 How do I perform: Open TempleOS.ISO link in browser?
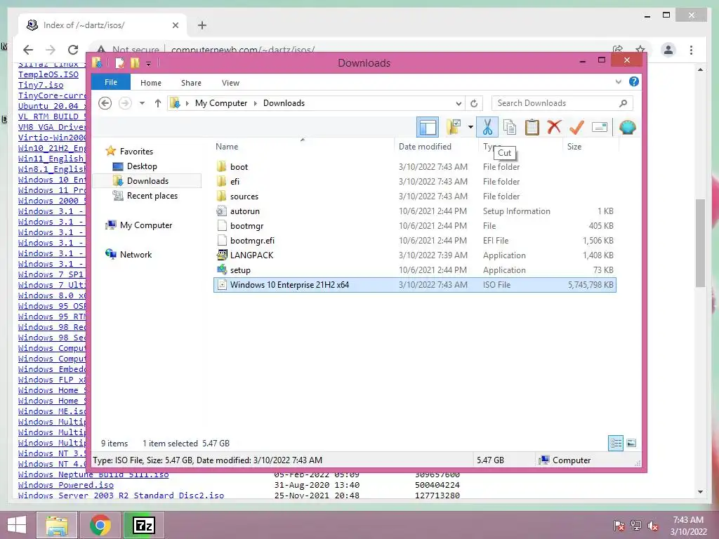[48, 74]
